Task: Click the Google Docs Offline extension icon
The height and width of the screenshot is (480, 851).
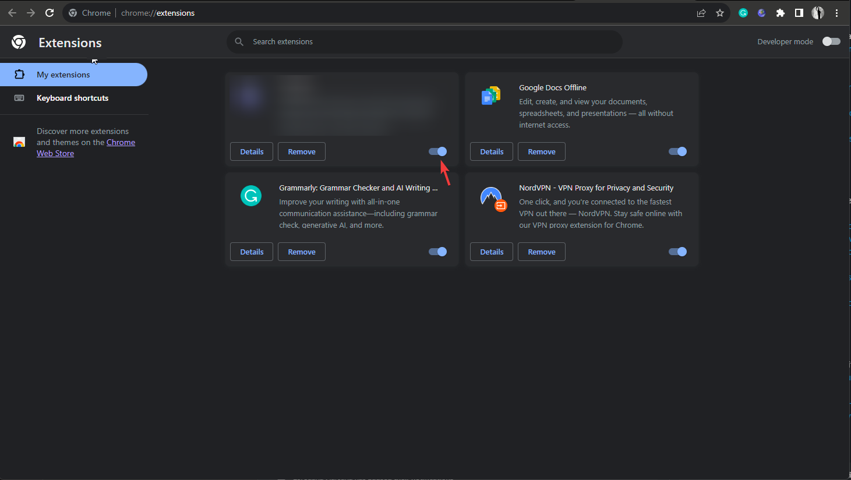Action: [x=490, y=95]
